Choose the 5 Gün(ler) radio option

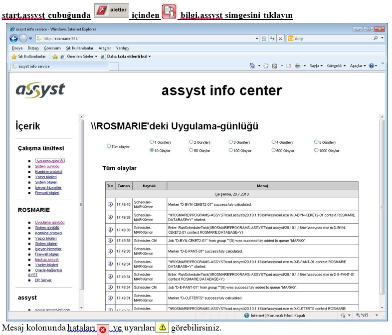click(x=316, y=142)
